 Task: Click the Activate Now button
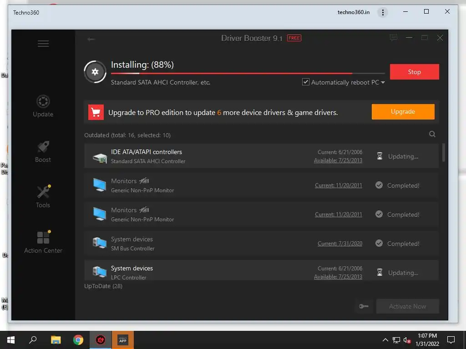click(407, 306)
